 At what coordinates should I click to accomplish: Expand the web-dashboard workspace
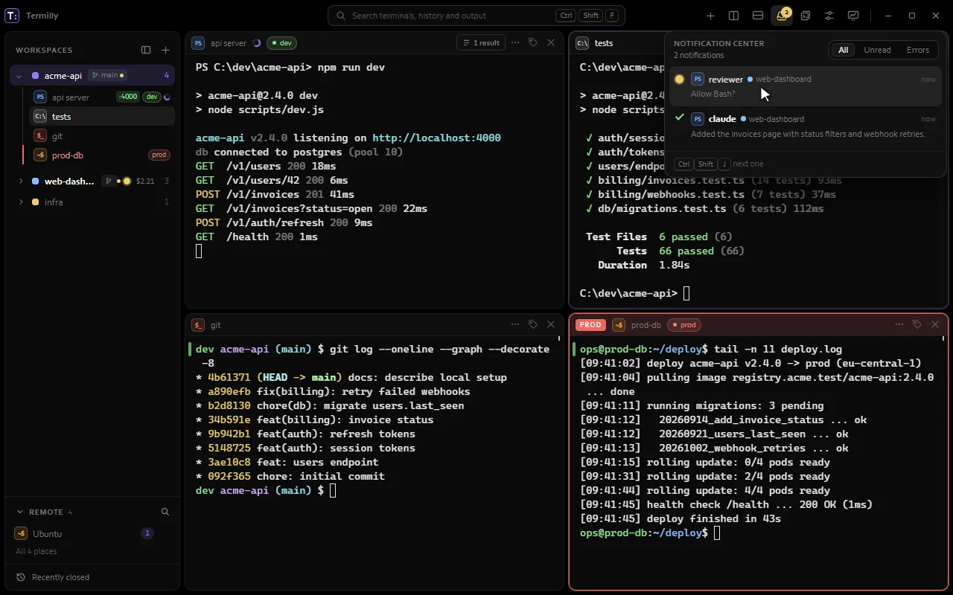pyautogui.click(x=21, y=181)
